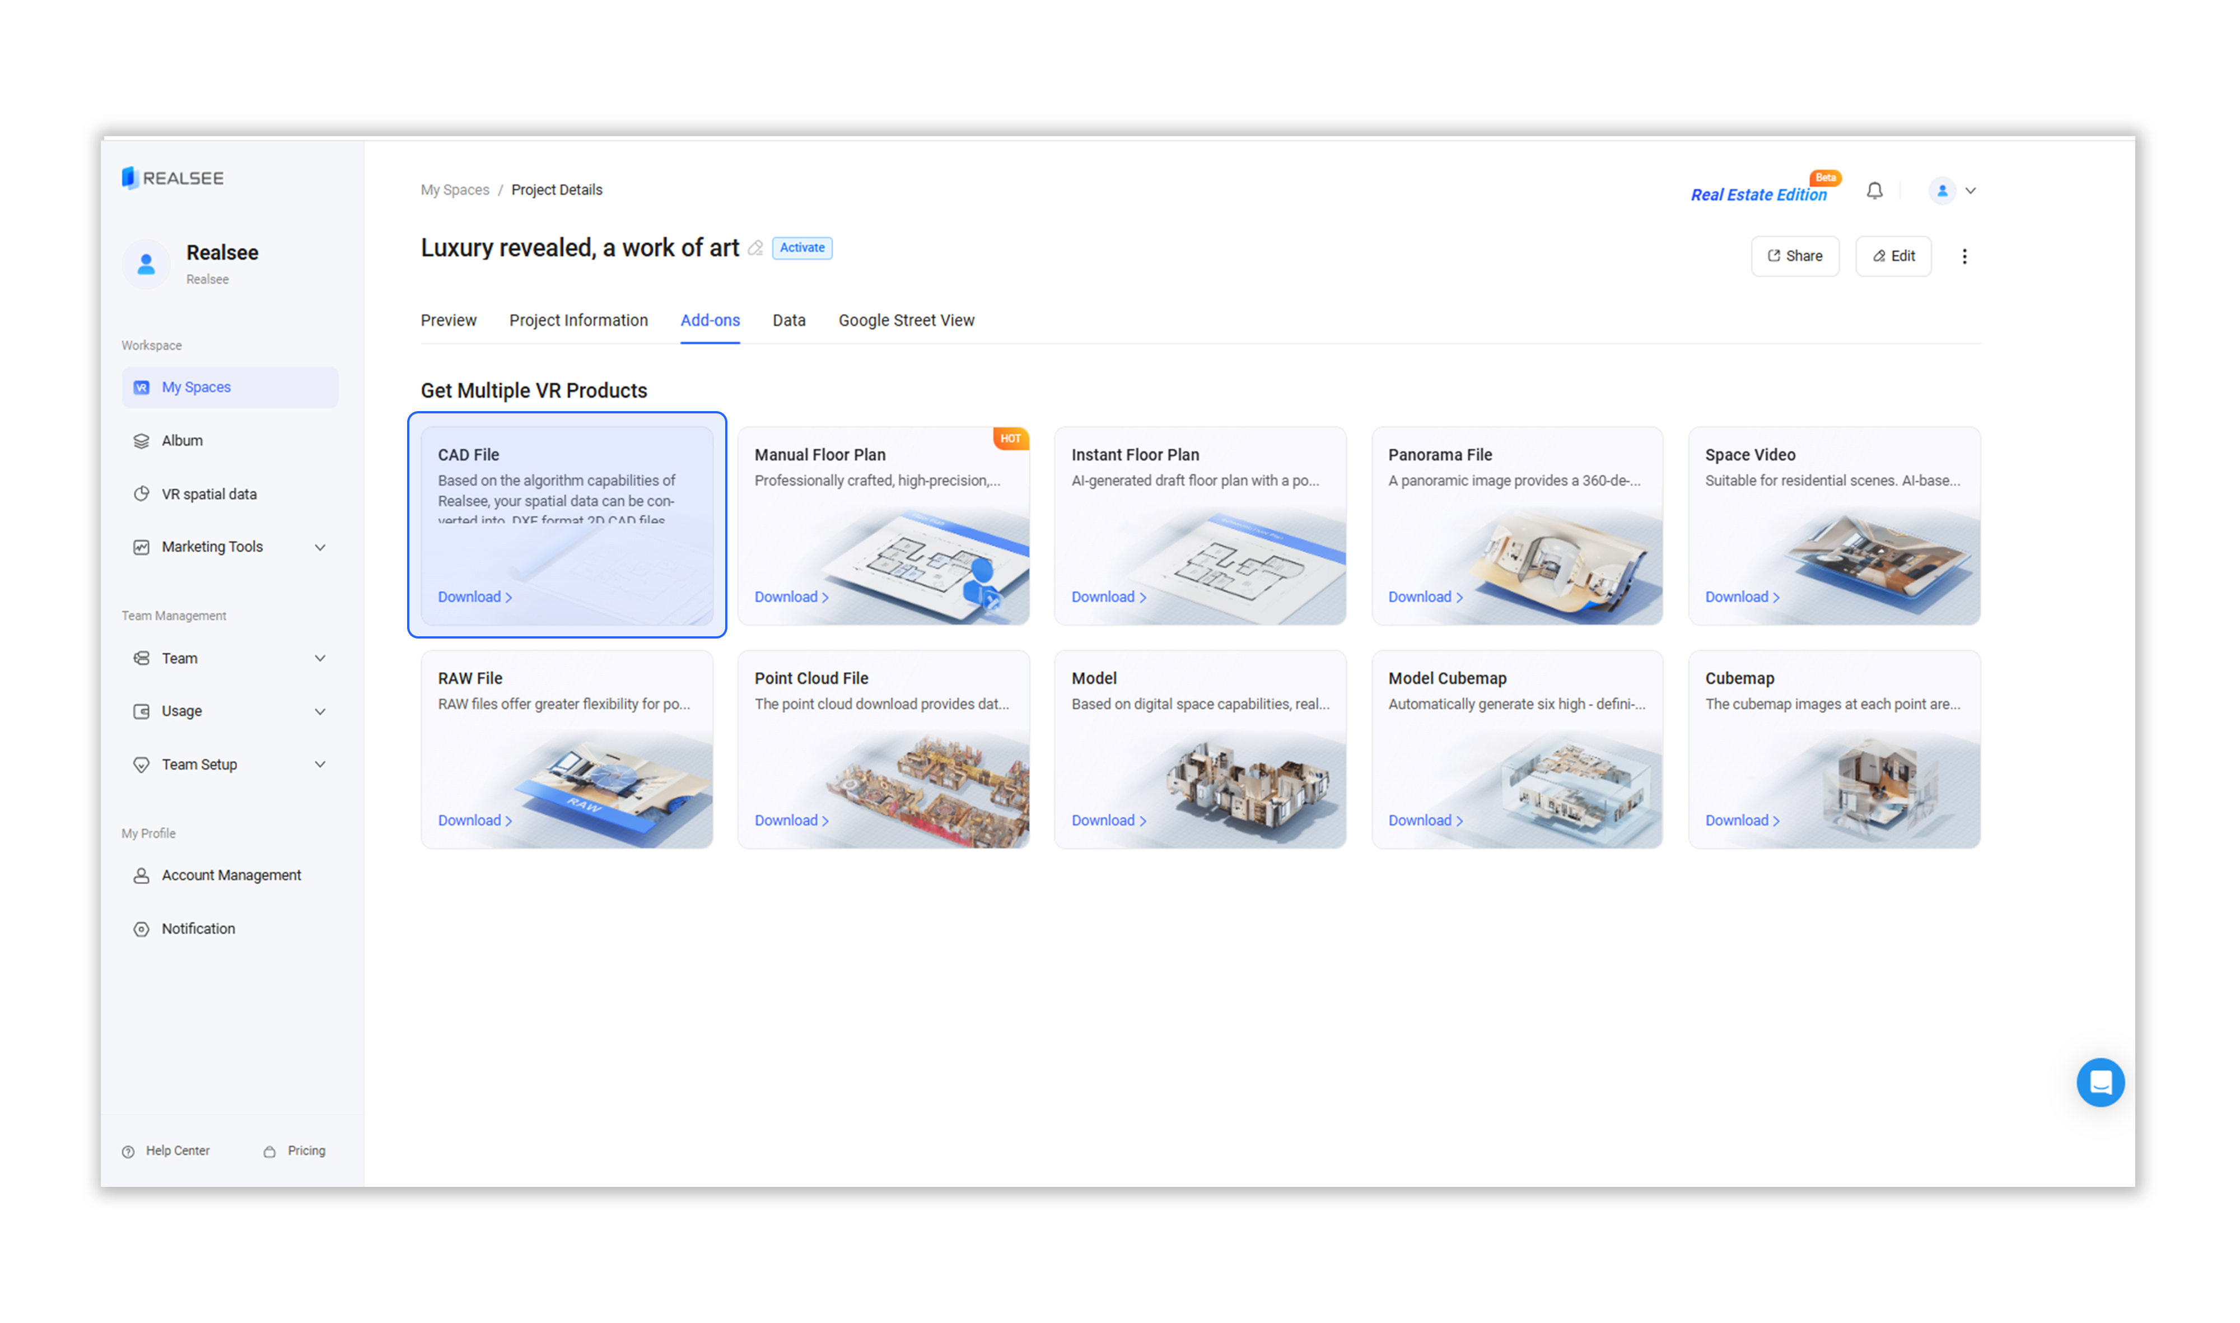Image resolution: width=2240 pixels, height=1323 pixels.
Task: Switch to Google Street View tab
Action: click(x=906, y=320)
